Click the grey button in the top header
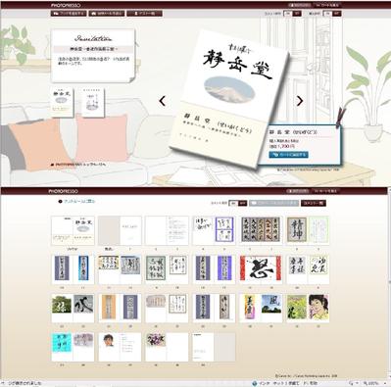This screenshot has width=391, height=387. (300, 5)
